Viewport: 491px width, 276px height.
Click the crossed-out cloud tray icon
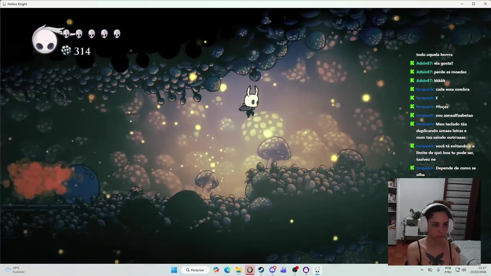(430, 270)
